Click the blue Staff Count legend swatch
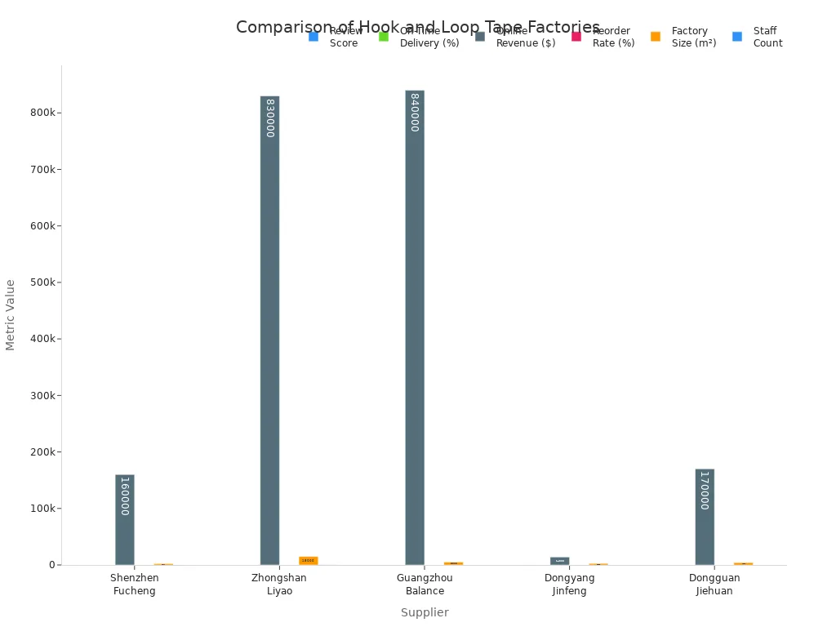 click(737, 37)
